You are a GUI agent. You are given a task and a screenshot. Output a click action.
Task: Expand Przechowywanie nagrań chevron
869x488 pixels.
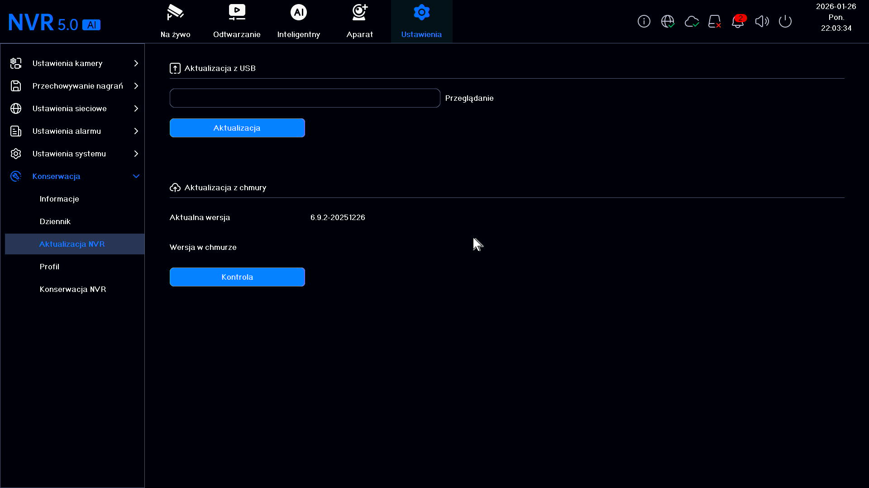pos(136,86)
